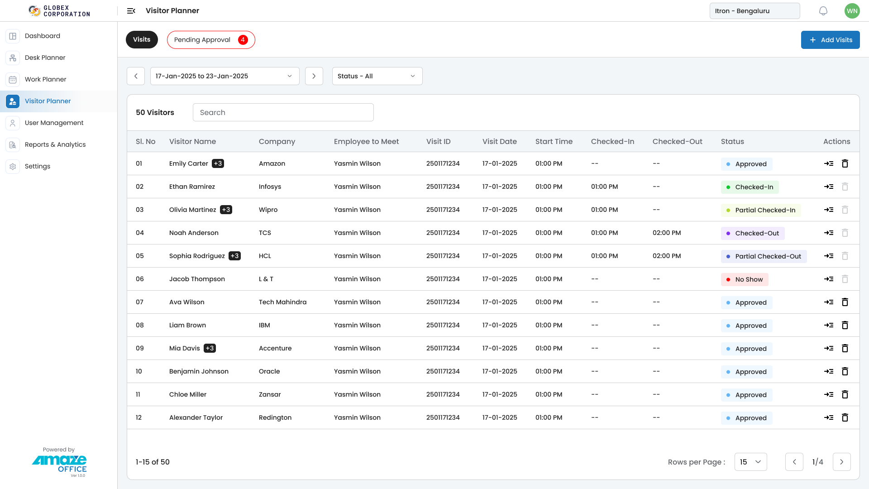Click the Add Visits button

(830, 40)
